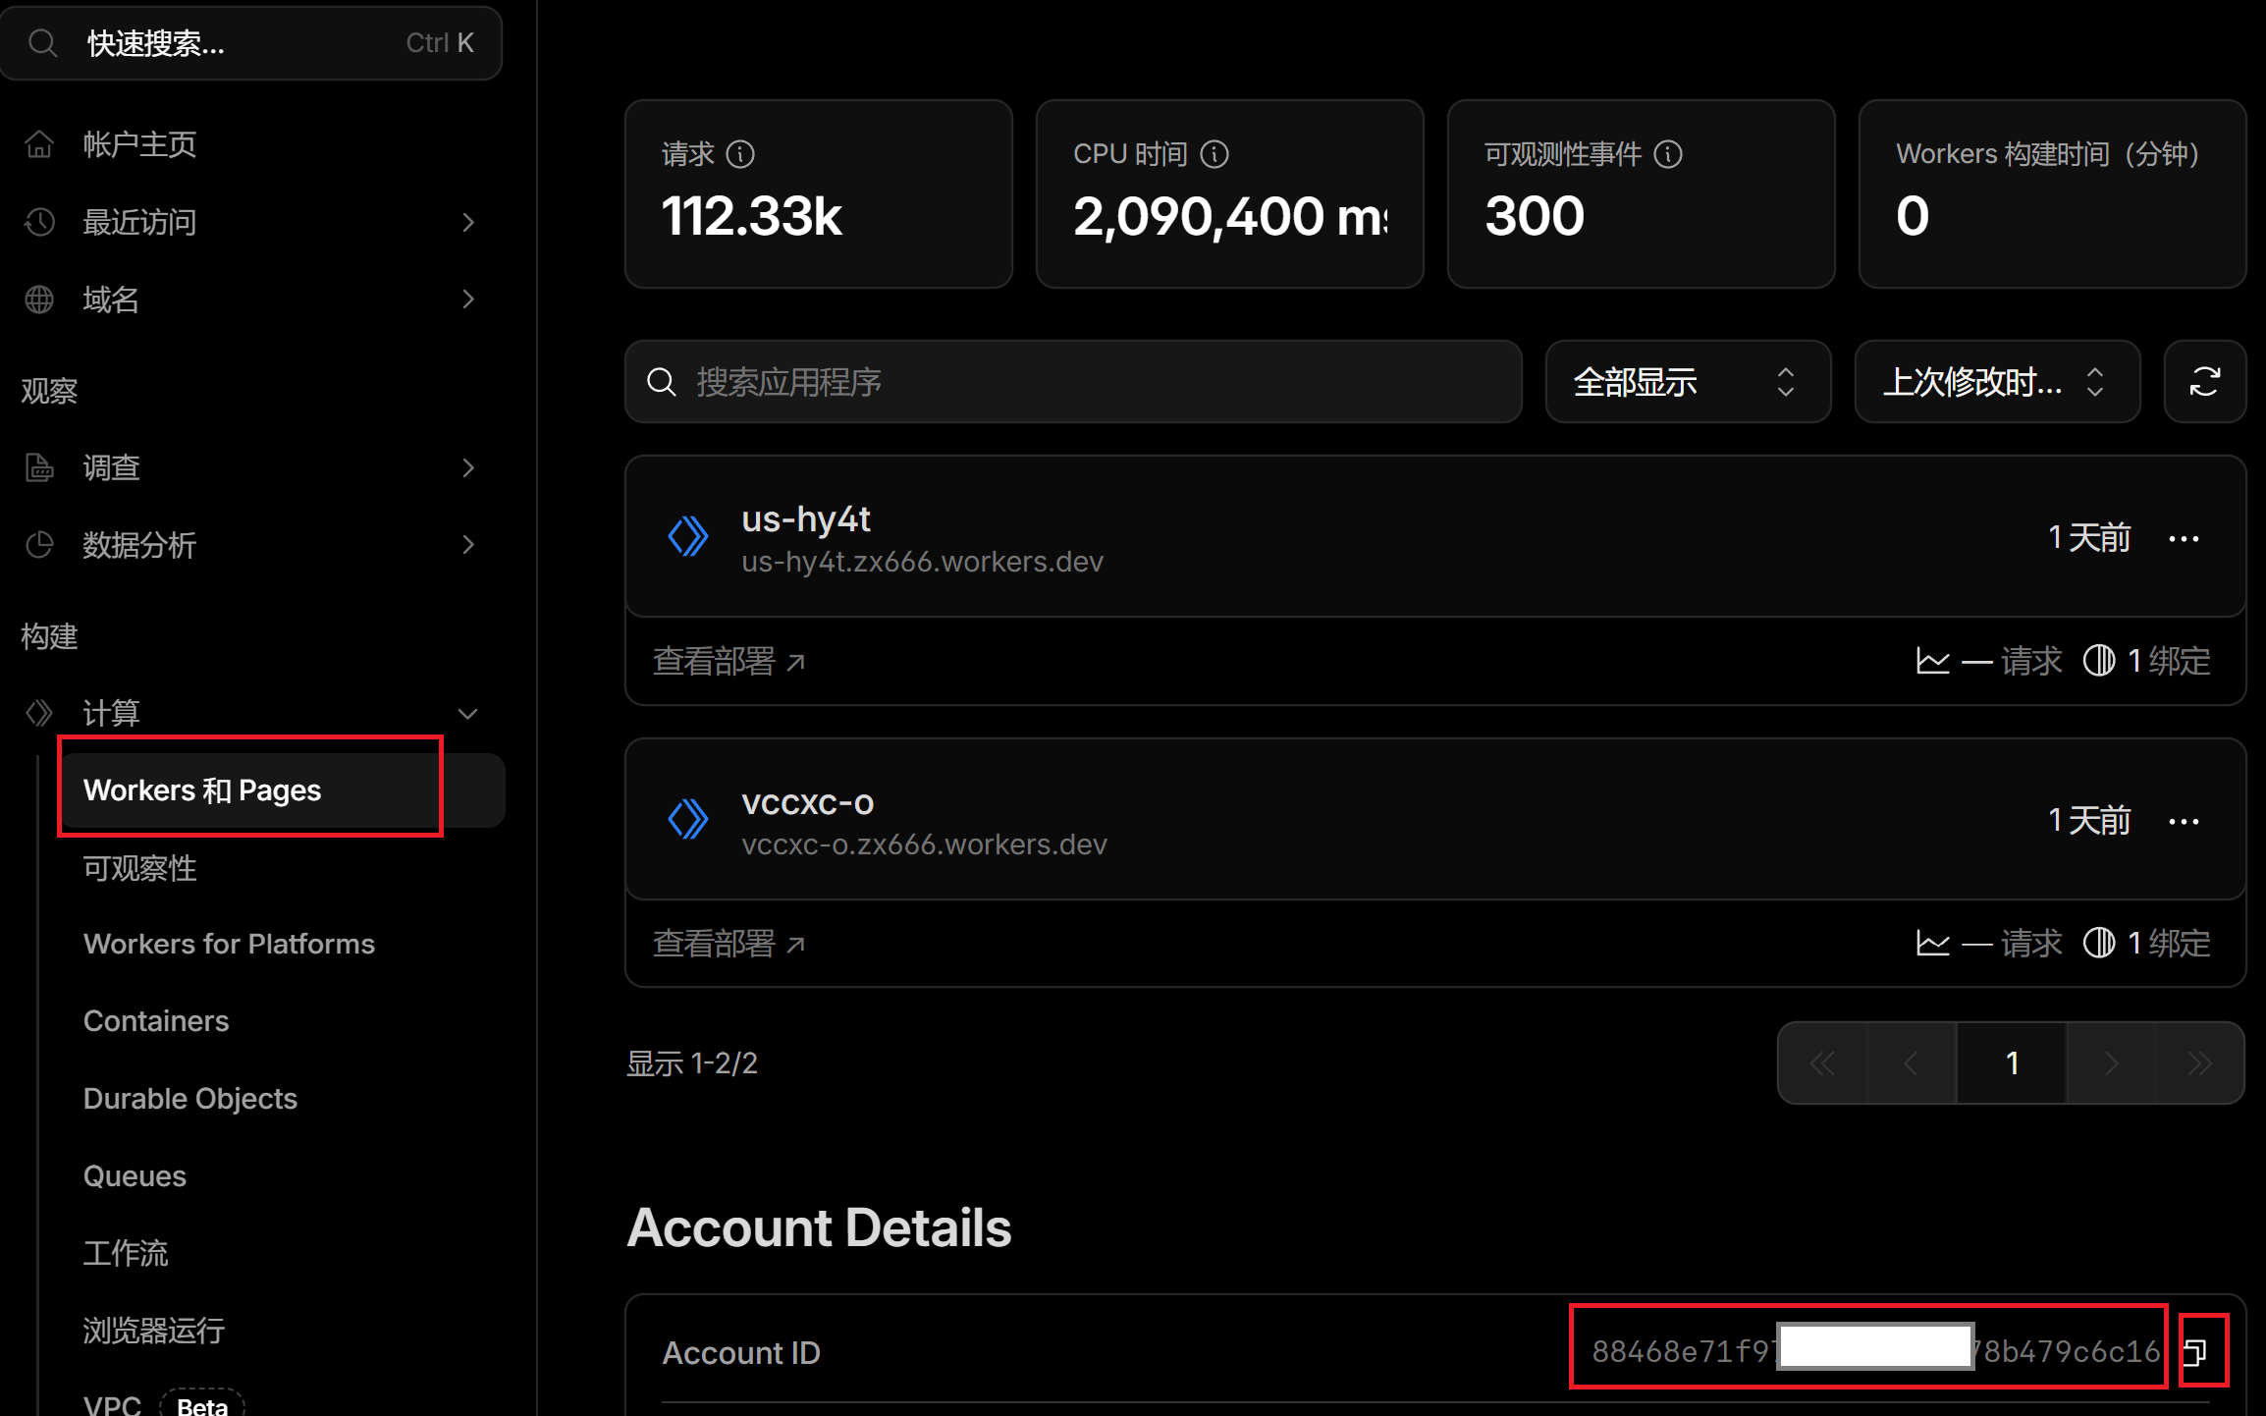
Task: Focus the 搜索应用程序 search field
Action: coord(1073,382)
